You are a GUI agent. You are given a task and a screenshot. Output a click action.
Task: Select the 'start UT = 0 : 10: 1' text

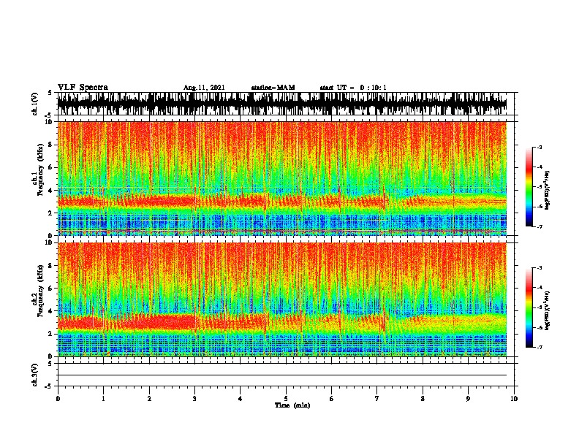click(353, 88)
